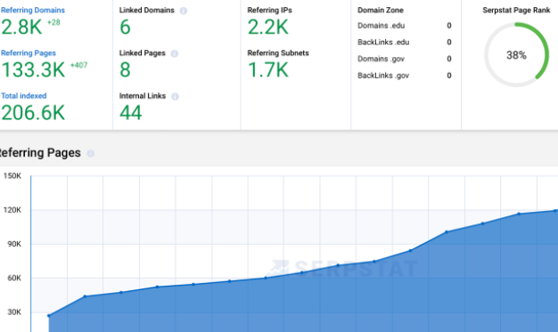Click the Internal Links 44 value

tap(131, 113)
